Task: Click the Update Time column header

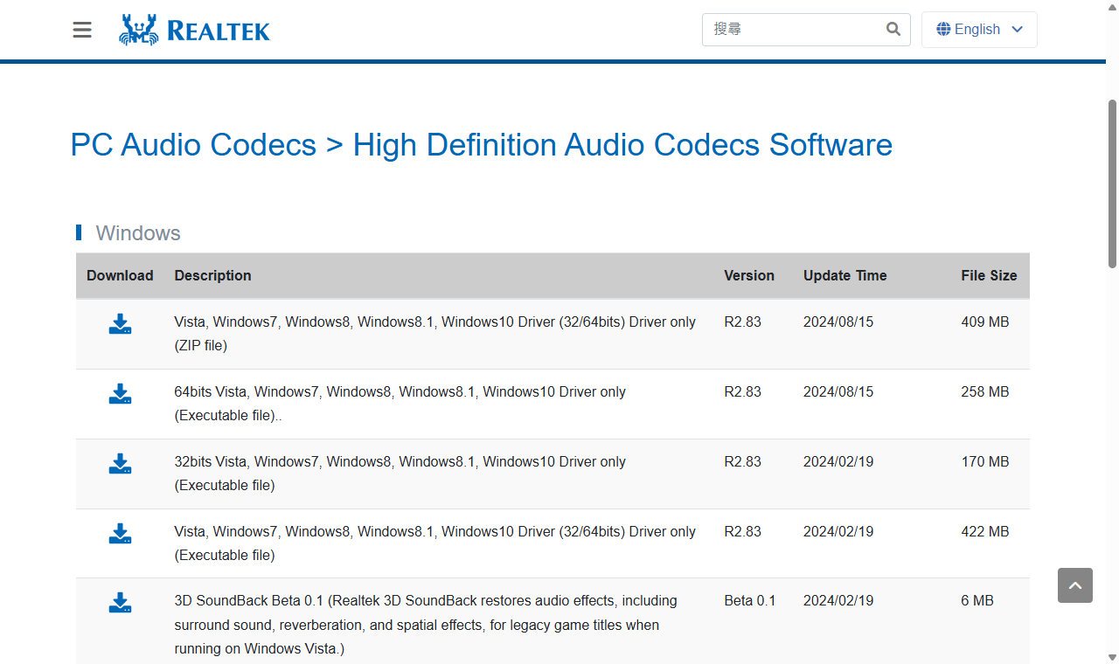Action: click(845, 275)
